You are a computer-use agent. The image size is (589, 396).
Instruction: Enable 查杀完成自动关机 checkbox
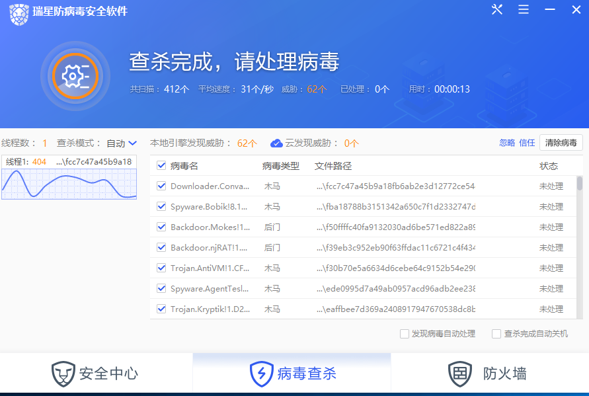point(496,334)
